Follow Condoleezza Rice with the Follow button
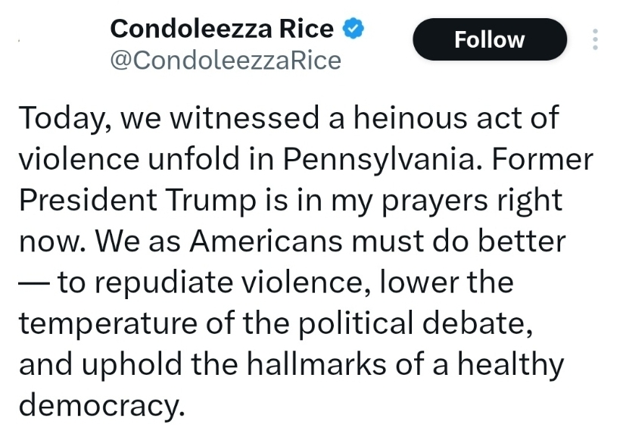Viewport: 623px width, 440px height. [489, 39]
